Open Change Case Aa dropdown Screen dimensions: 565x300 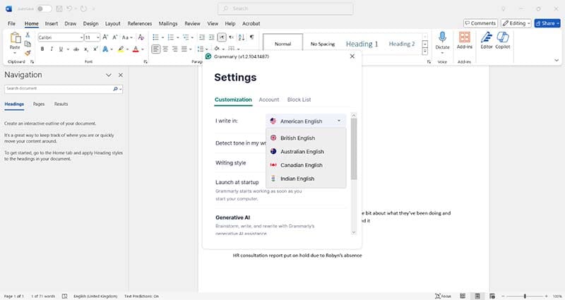127,37
